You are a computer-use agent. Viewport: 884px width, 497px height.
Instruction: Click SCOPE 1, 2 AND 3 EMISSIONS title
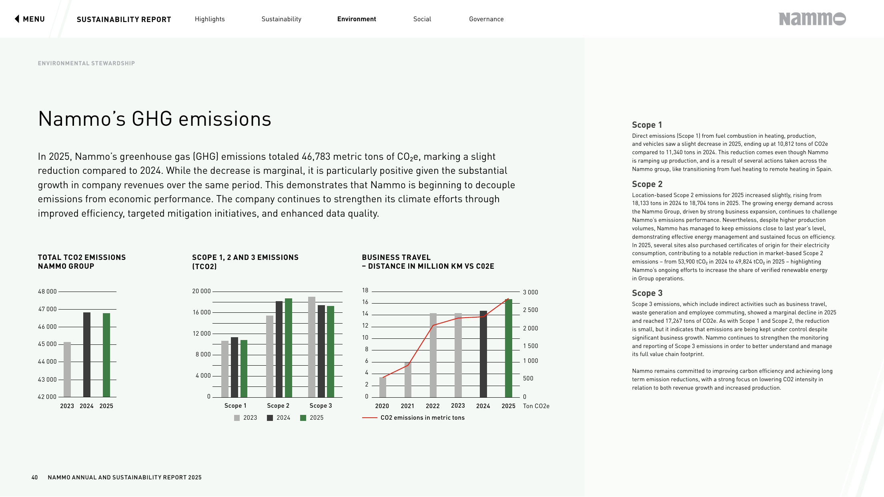coord(245,262)
